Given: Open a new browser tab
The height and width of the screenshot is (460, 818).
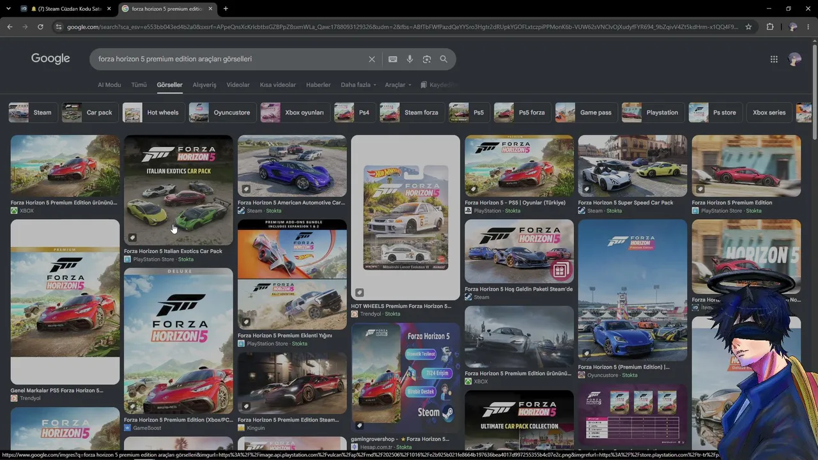Looking at the screenshot, I should tap(226, 8).
